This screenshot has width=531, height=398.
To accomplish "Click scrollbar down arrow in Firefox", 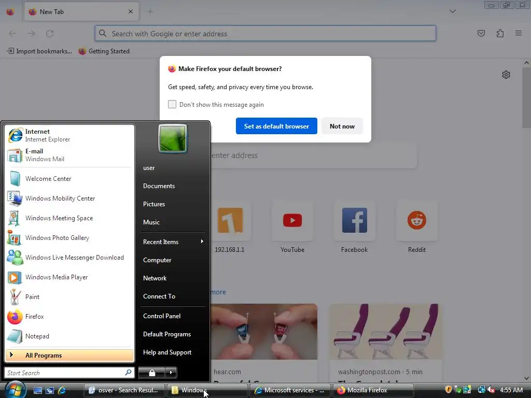I will point(526,378).
